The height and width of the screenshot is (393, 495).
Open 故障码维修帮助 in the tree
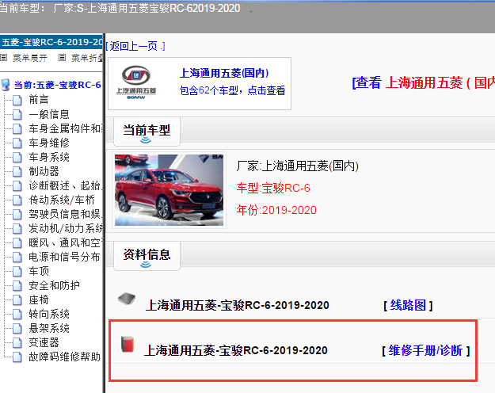click(x=64, y=357)
